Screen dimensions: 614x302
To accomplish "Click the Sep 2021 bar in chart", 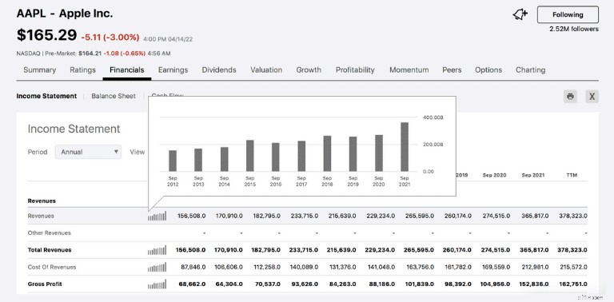I will pos(405,147).
